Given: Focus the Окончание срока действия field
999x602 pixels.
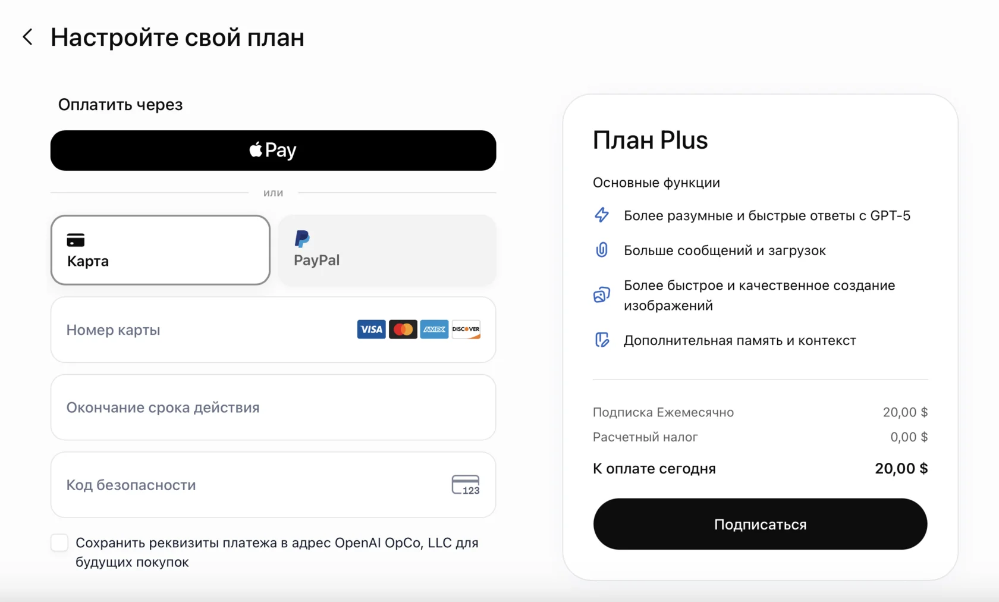Looking at the screenshot, I should (x=273, y=407).
